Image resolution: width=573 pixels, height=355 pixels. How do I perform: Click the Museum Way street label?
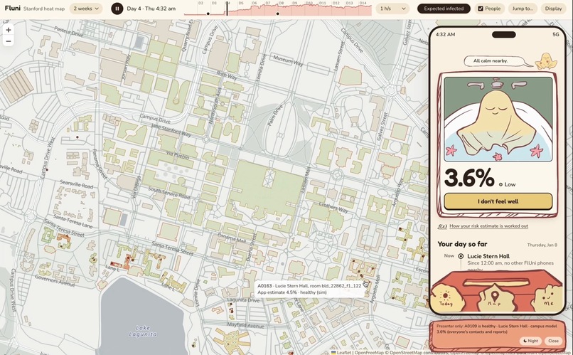tap(288, 60)
